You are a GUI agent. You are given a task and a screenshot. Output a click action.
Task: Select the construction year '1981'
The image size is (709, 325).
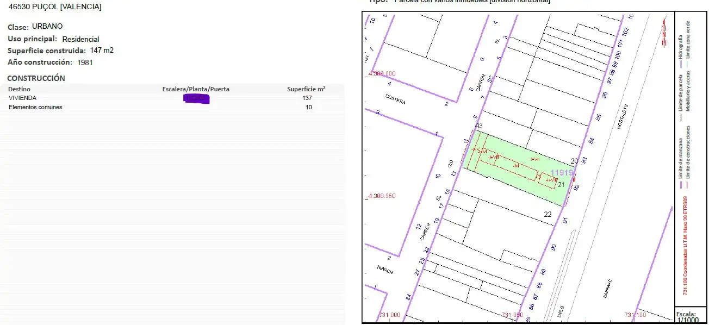85,62
